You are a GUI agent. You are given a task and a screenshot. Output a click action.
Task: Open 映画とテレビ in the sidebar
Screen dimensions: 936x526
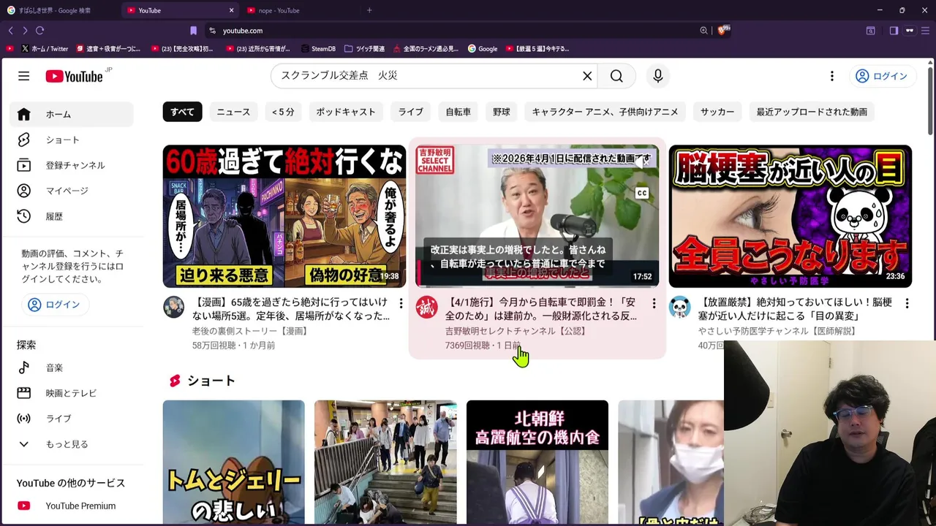[72, 393]
